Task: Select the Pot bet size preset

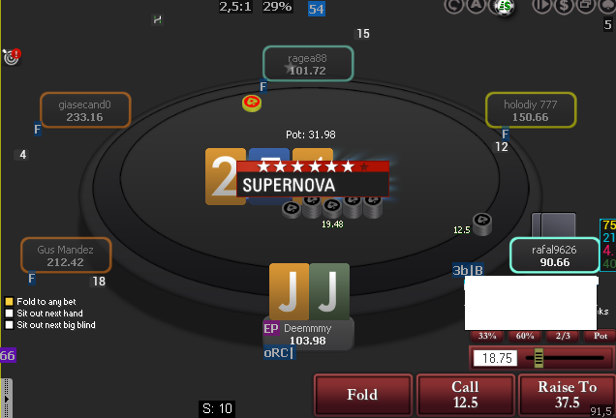Action: pyautogui.click(x=600, y=336)
